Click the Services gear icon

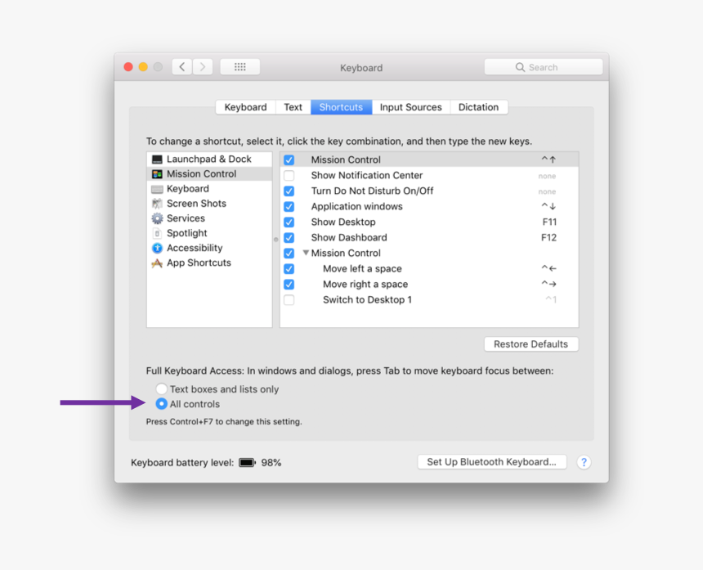point(157,218)
